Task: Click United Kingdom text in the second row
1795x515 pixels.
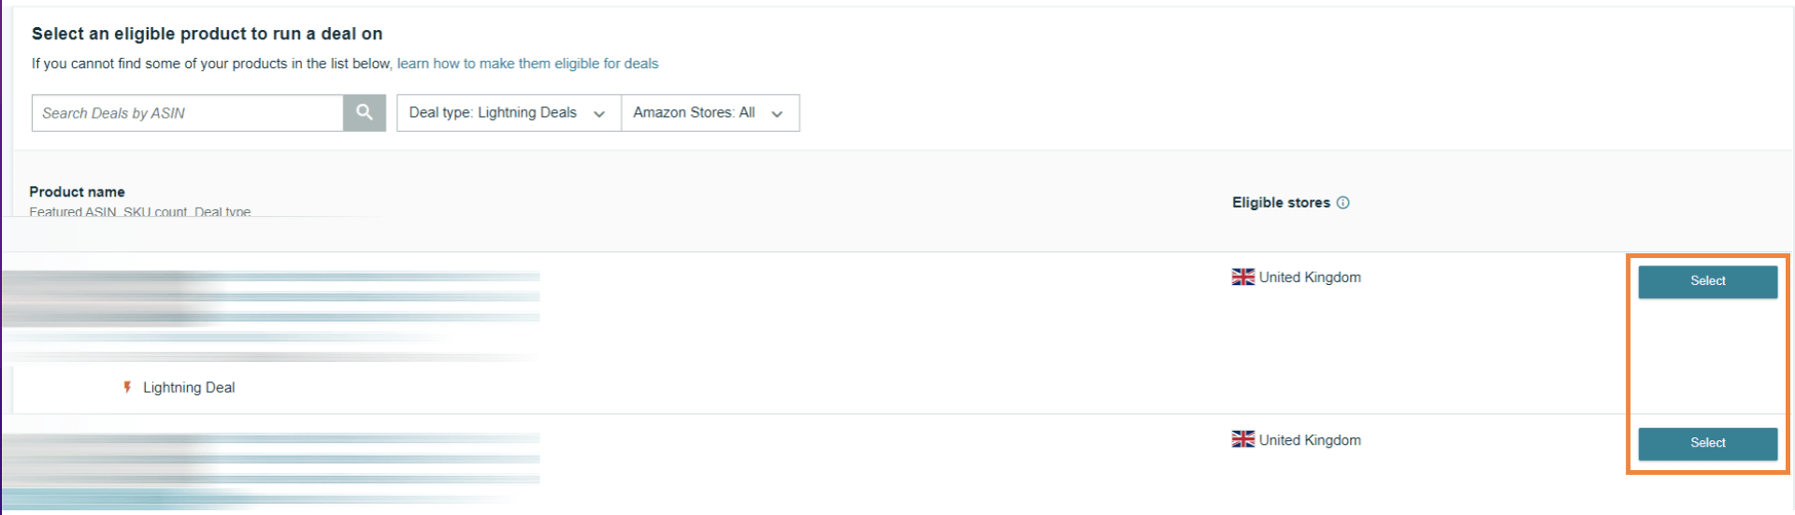Action: pyautogui.click(x=1309, y=440)
